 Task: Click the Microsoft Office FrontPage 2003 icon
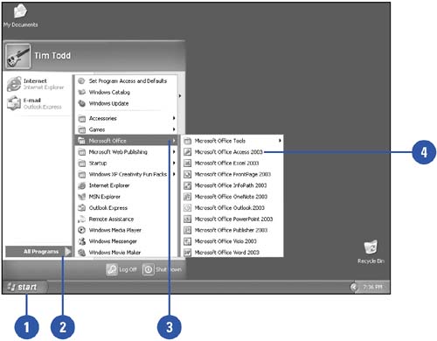pos(187,174)
